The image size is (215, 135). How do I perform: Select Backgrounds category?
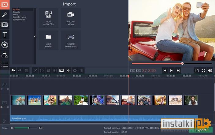coord(19,20)
